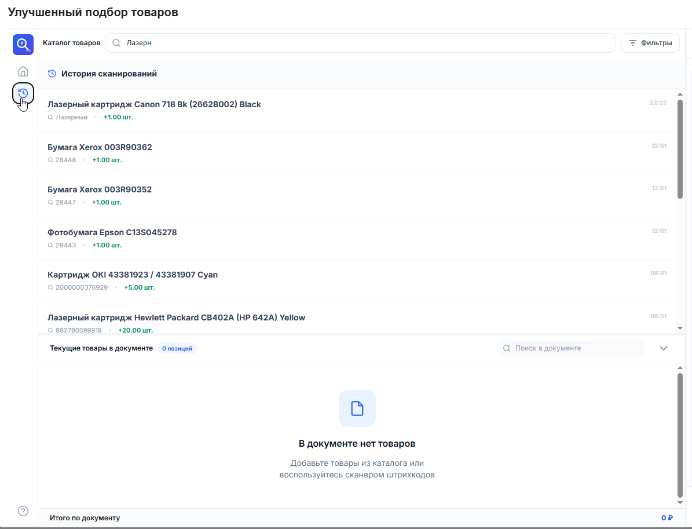Focus the Поиск в документе field
692x529 pixels.
[x=570, y=348]
